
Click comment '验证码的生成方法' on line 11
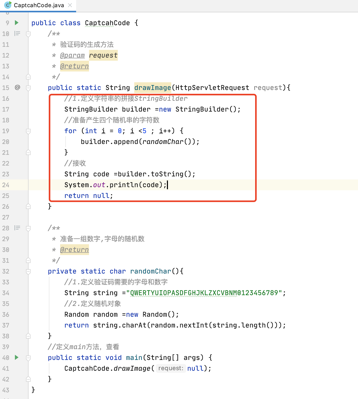click(x=87, y=44)
